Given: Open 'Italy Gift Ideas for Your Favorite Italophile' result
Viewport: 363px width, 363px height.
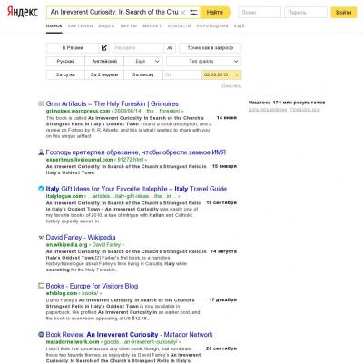Looking at the screenshot, I should 136,189.
